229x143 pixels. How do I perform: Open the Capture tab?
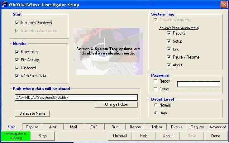(x=32, y=127)
